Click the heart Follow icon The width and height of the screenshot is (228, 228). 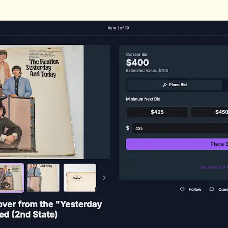[182, 189]
